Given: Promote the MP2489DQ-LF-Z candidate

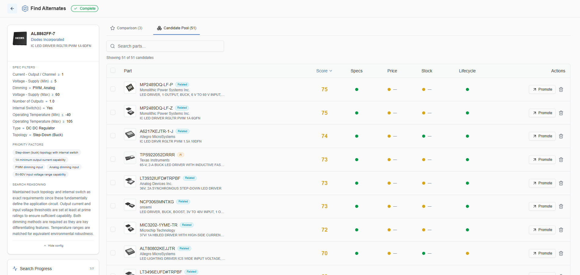Looking at the screenshot, I should pos(542,113).
